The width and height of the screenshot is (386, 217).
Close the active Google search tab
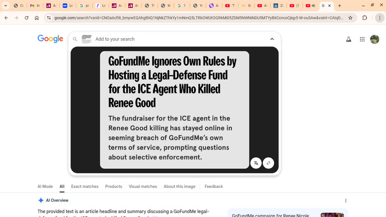(x=329, y=6)
